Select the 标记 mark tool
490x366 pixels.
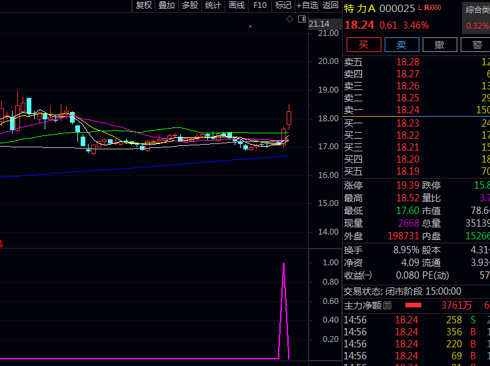pyautogui.click(x=283, y=5)
